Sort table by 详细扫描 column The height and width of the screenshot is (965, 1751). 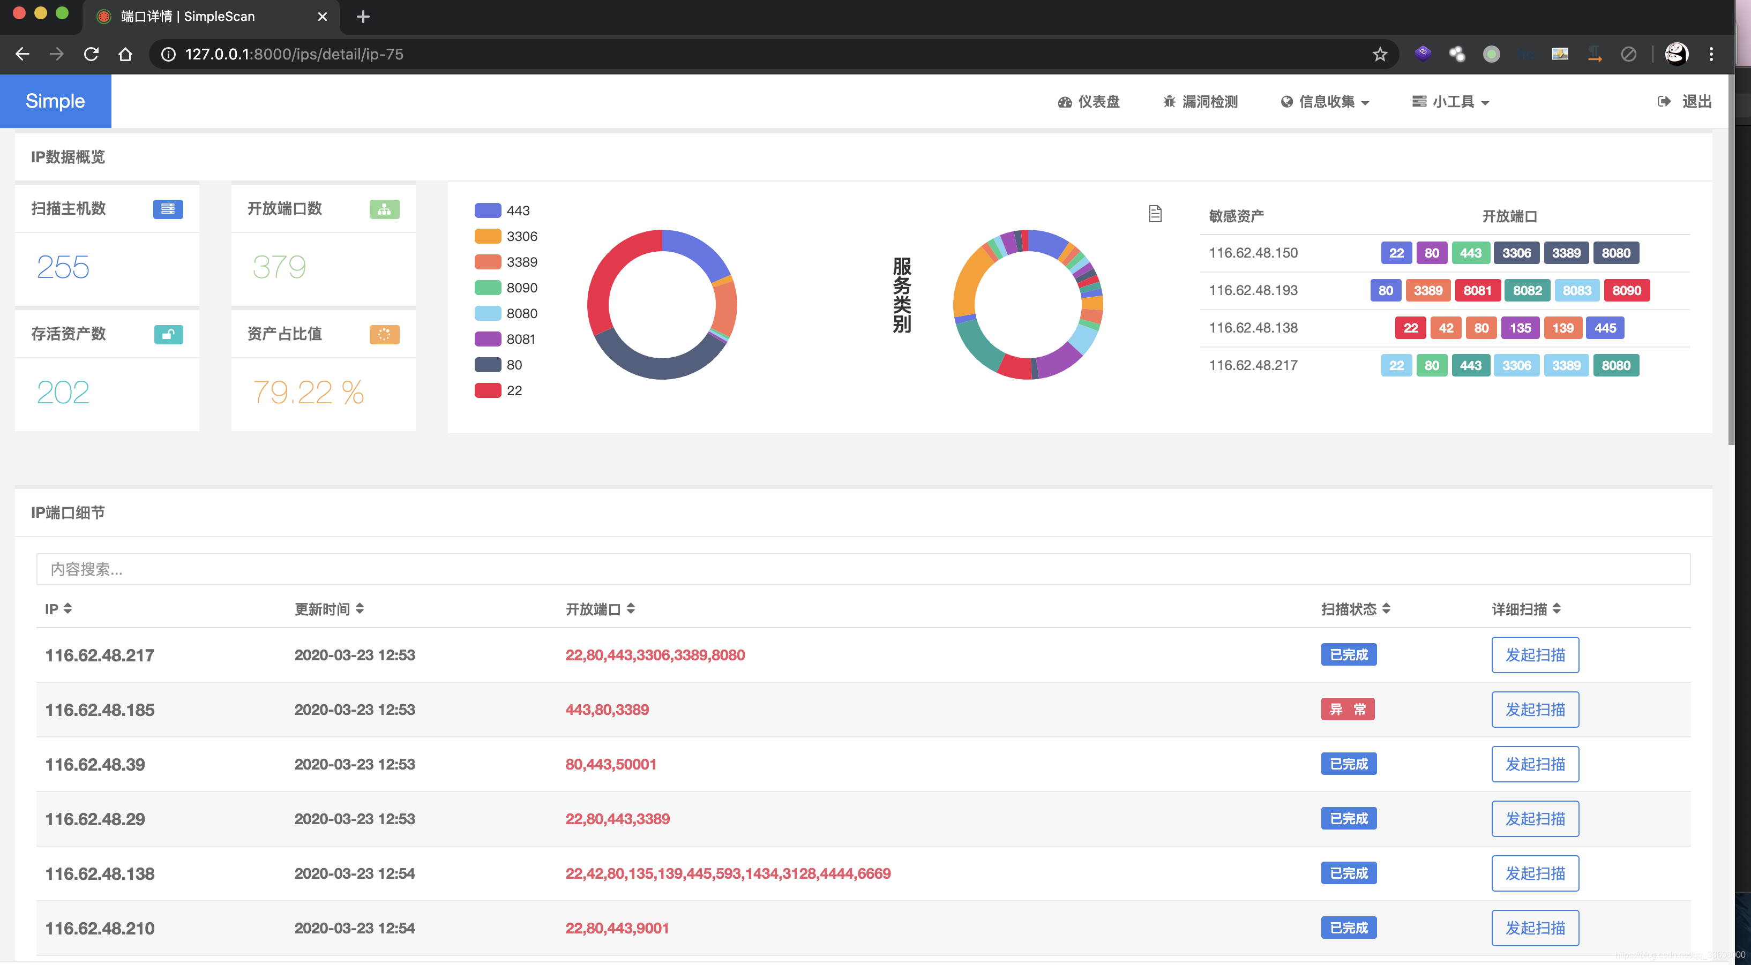1526,609
